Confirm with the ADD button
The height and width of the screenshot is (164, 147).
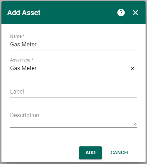[x=90, y=153]
